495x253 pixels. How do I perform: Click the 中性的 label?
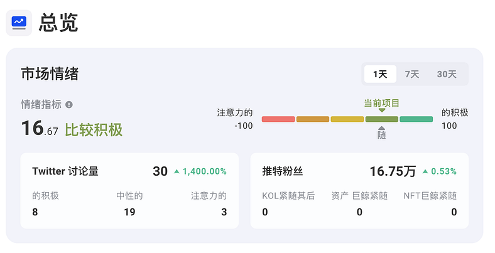point(129,196)
